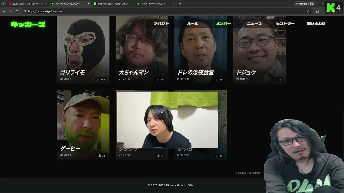Image resolution: width=344 pixels, height=193 pixels.
Task: Switch to the goinkyo Stream tab
Action: [112, 4]
